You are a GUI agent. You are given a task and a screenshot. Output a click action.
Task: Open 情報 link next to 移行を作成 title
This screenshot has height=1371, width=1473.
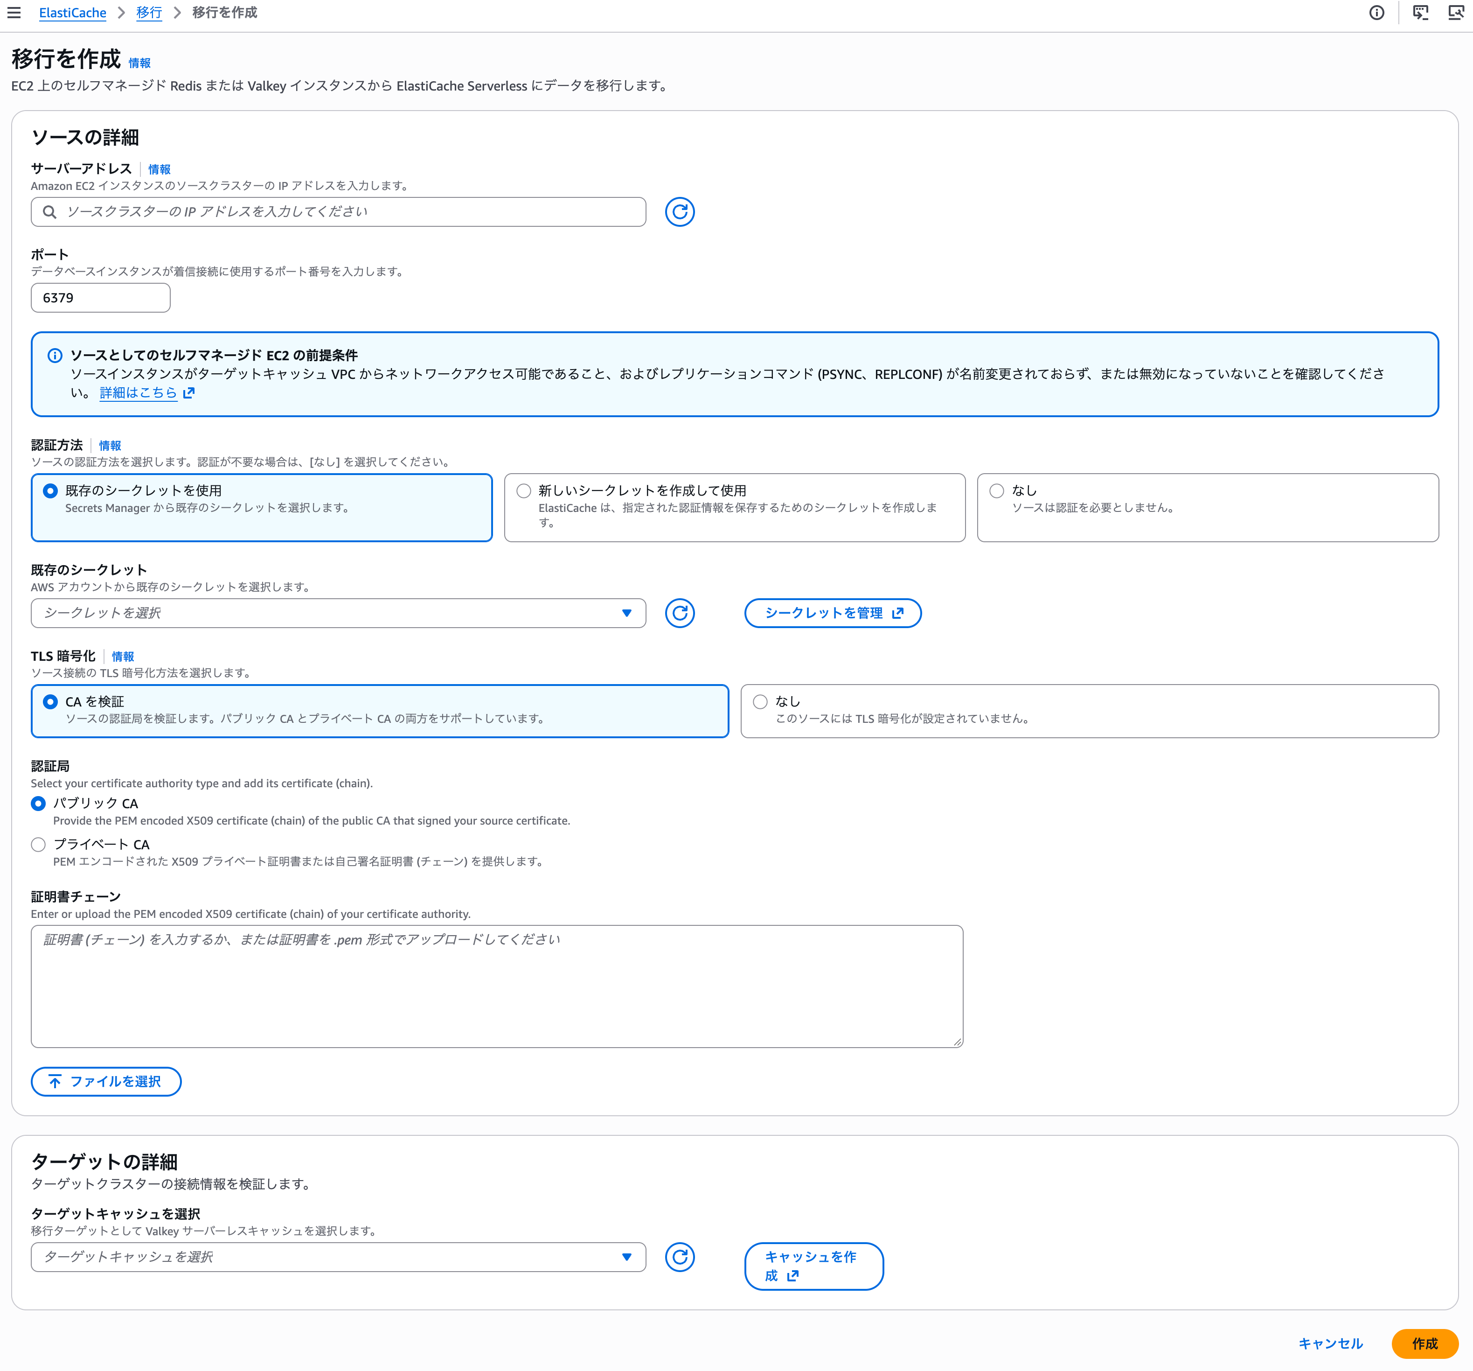tap(139, 63)
